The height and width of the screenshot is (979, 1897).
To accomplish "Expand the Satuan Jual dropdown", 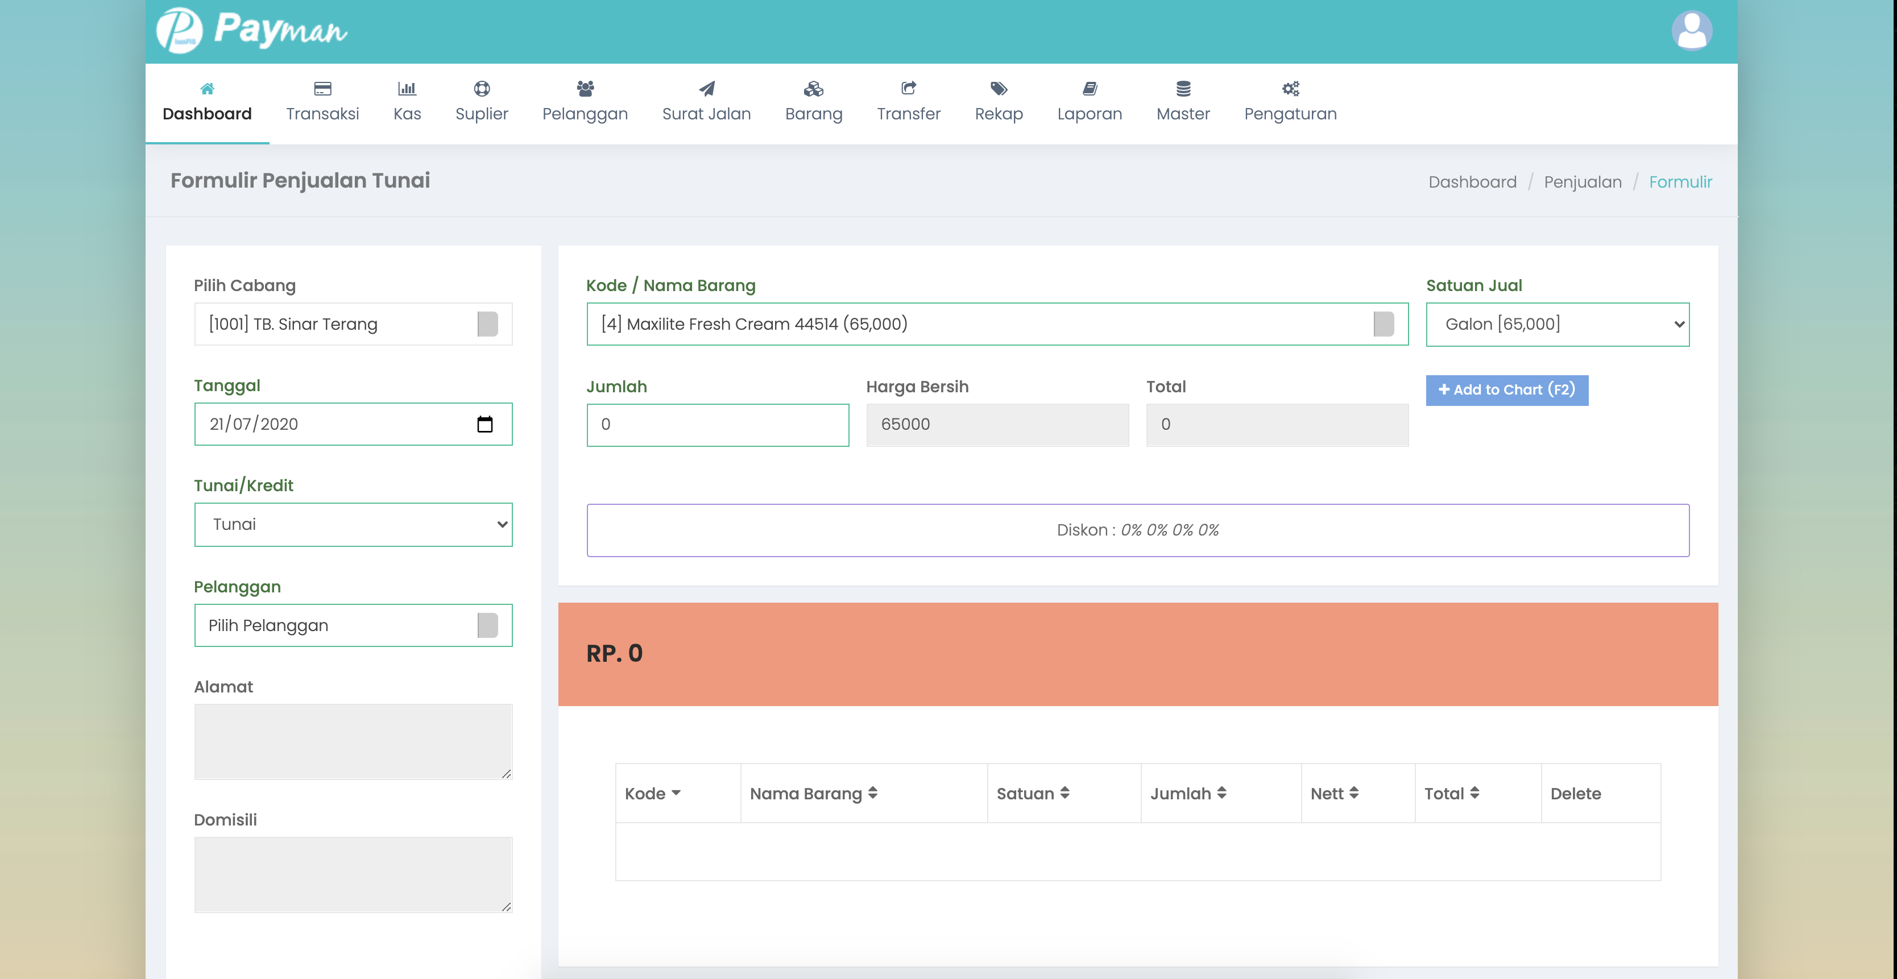I will pyautogui.click(x=1557, y=325).
